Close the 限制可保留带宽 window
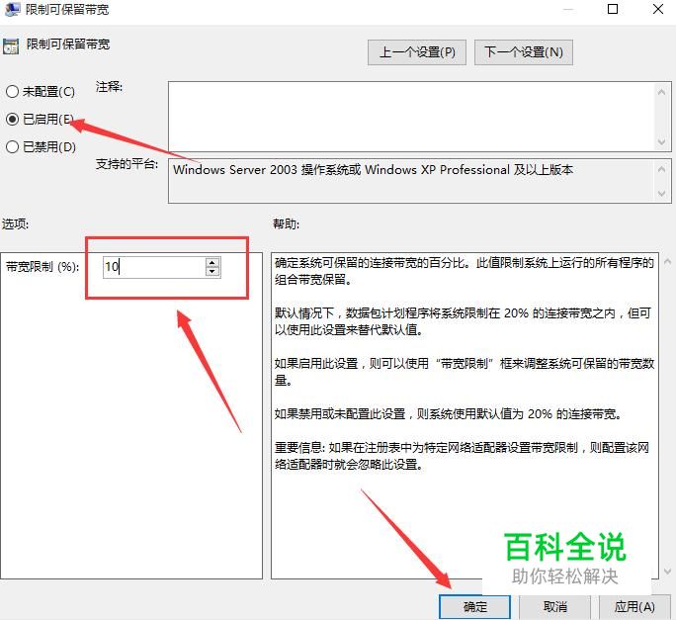Image resolution: width=676 pixels, height=620 pixels. click(x=658, y=9)
